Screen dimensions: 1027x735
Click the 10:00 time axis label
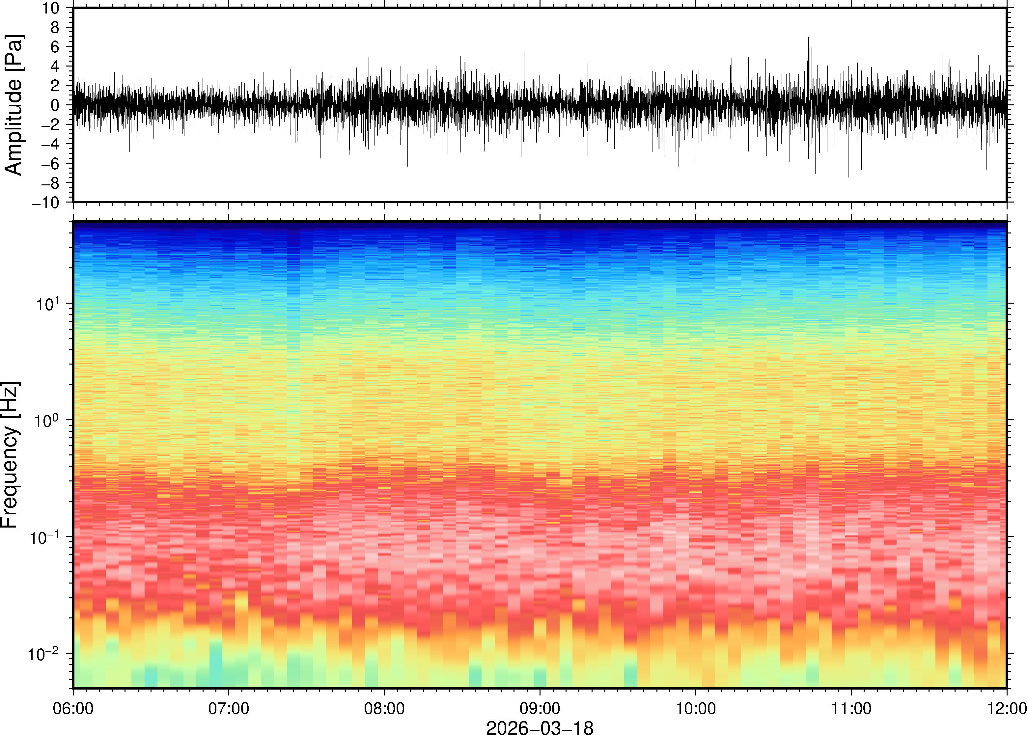coord(696,708)
